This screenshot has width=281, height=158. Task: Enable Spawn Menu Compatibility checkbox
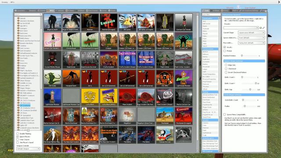click(x=224, y=114)
